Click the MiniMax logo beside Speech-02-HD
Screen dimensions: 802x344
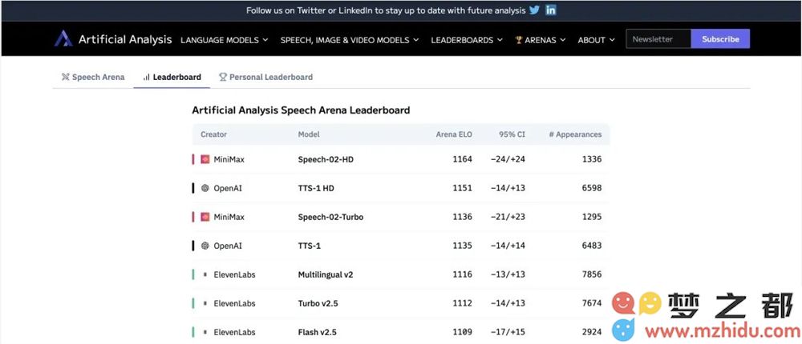coord(205,159)
